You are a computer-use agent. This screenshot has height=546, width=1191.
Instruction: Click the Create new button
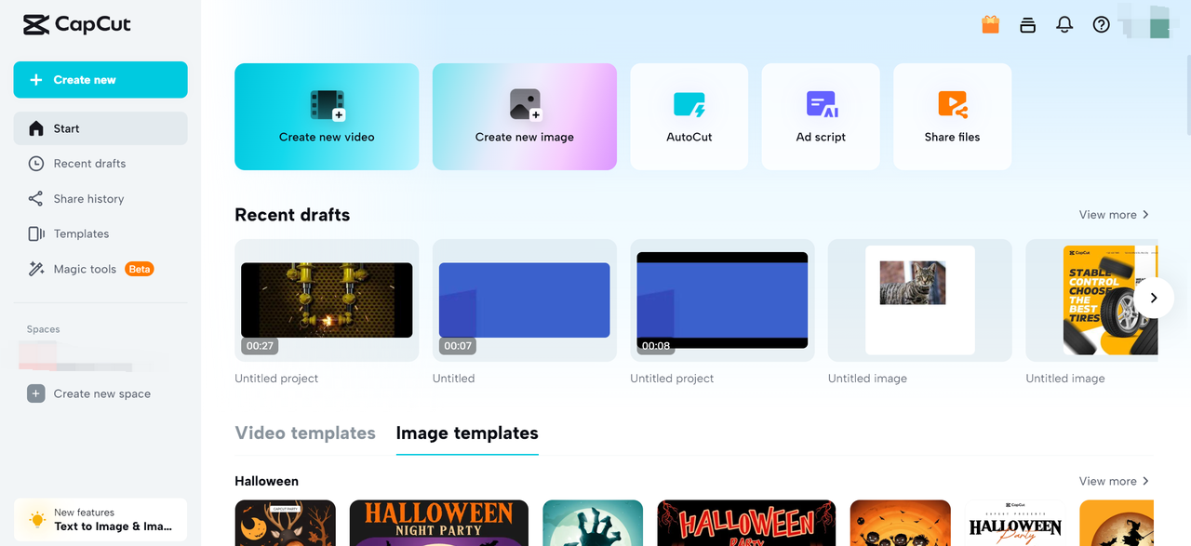(x=100, y=80)
